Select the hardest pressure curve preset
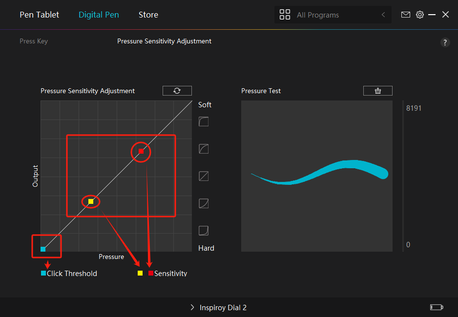This screenshot has height=317, width=458. (204, 230)
